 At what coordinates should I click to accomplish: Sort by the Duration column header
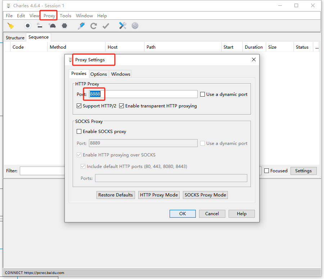coord(254,47)
